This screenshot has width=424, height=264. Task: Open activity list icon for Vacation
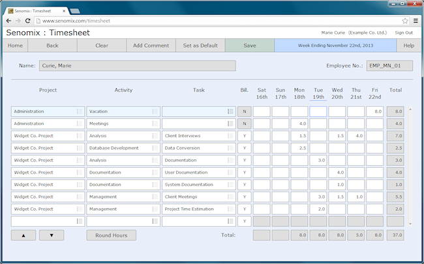(x=155, y=111)
